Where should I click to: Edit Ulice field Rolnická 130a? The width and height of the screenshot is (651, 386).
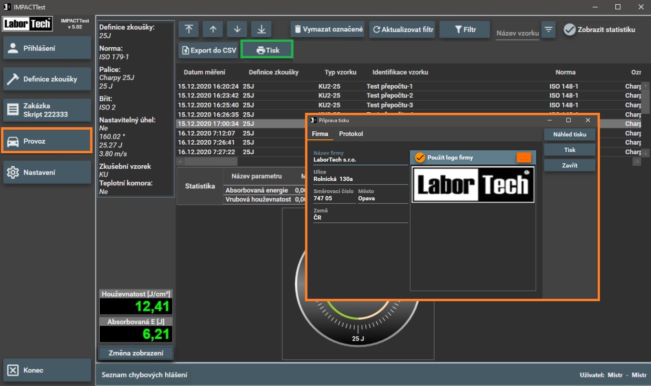pos(360,176)
